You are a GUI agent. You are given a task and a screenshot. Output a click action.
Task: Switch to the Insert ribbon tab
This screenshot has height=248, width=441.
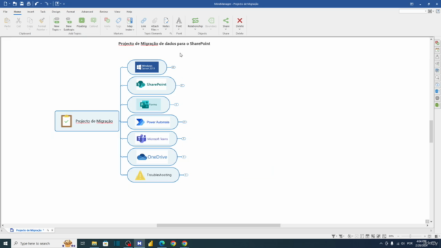tap(30, 12)
